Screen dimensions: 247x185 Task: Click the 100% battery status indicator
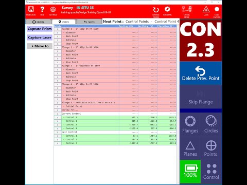point(190,172)
